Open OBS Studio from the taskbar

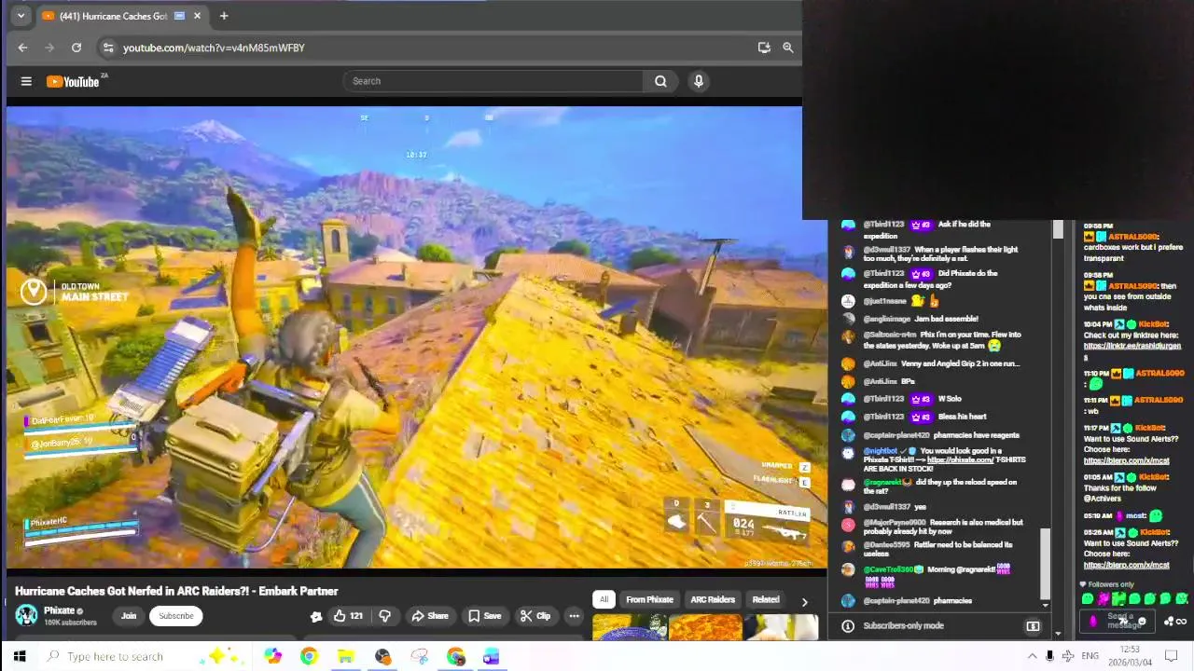pyautogui.click(x=382, y=656)
